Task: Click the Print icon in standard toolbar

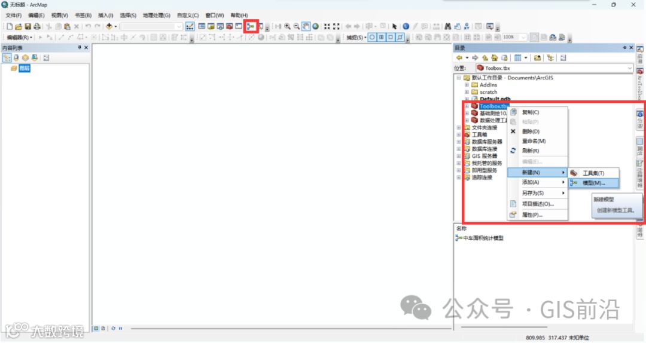Action: [x=36, y=26]
